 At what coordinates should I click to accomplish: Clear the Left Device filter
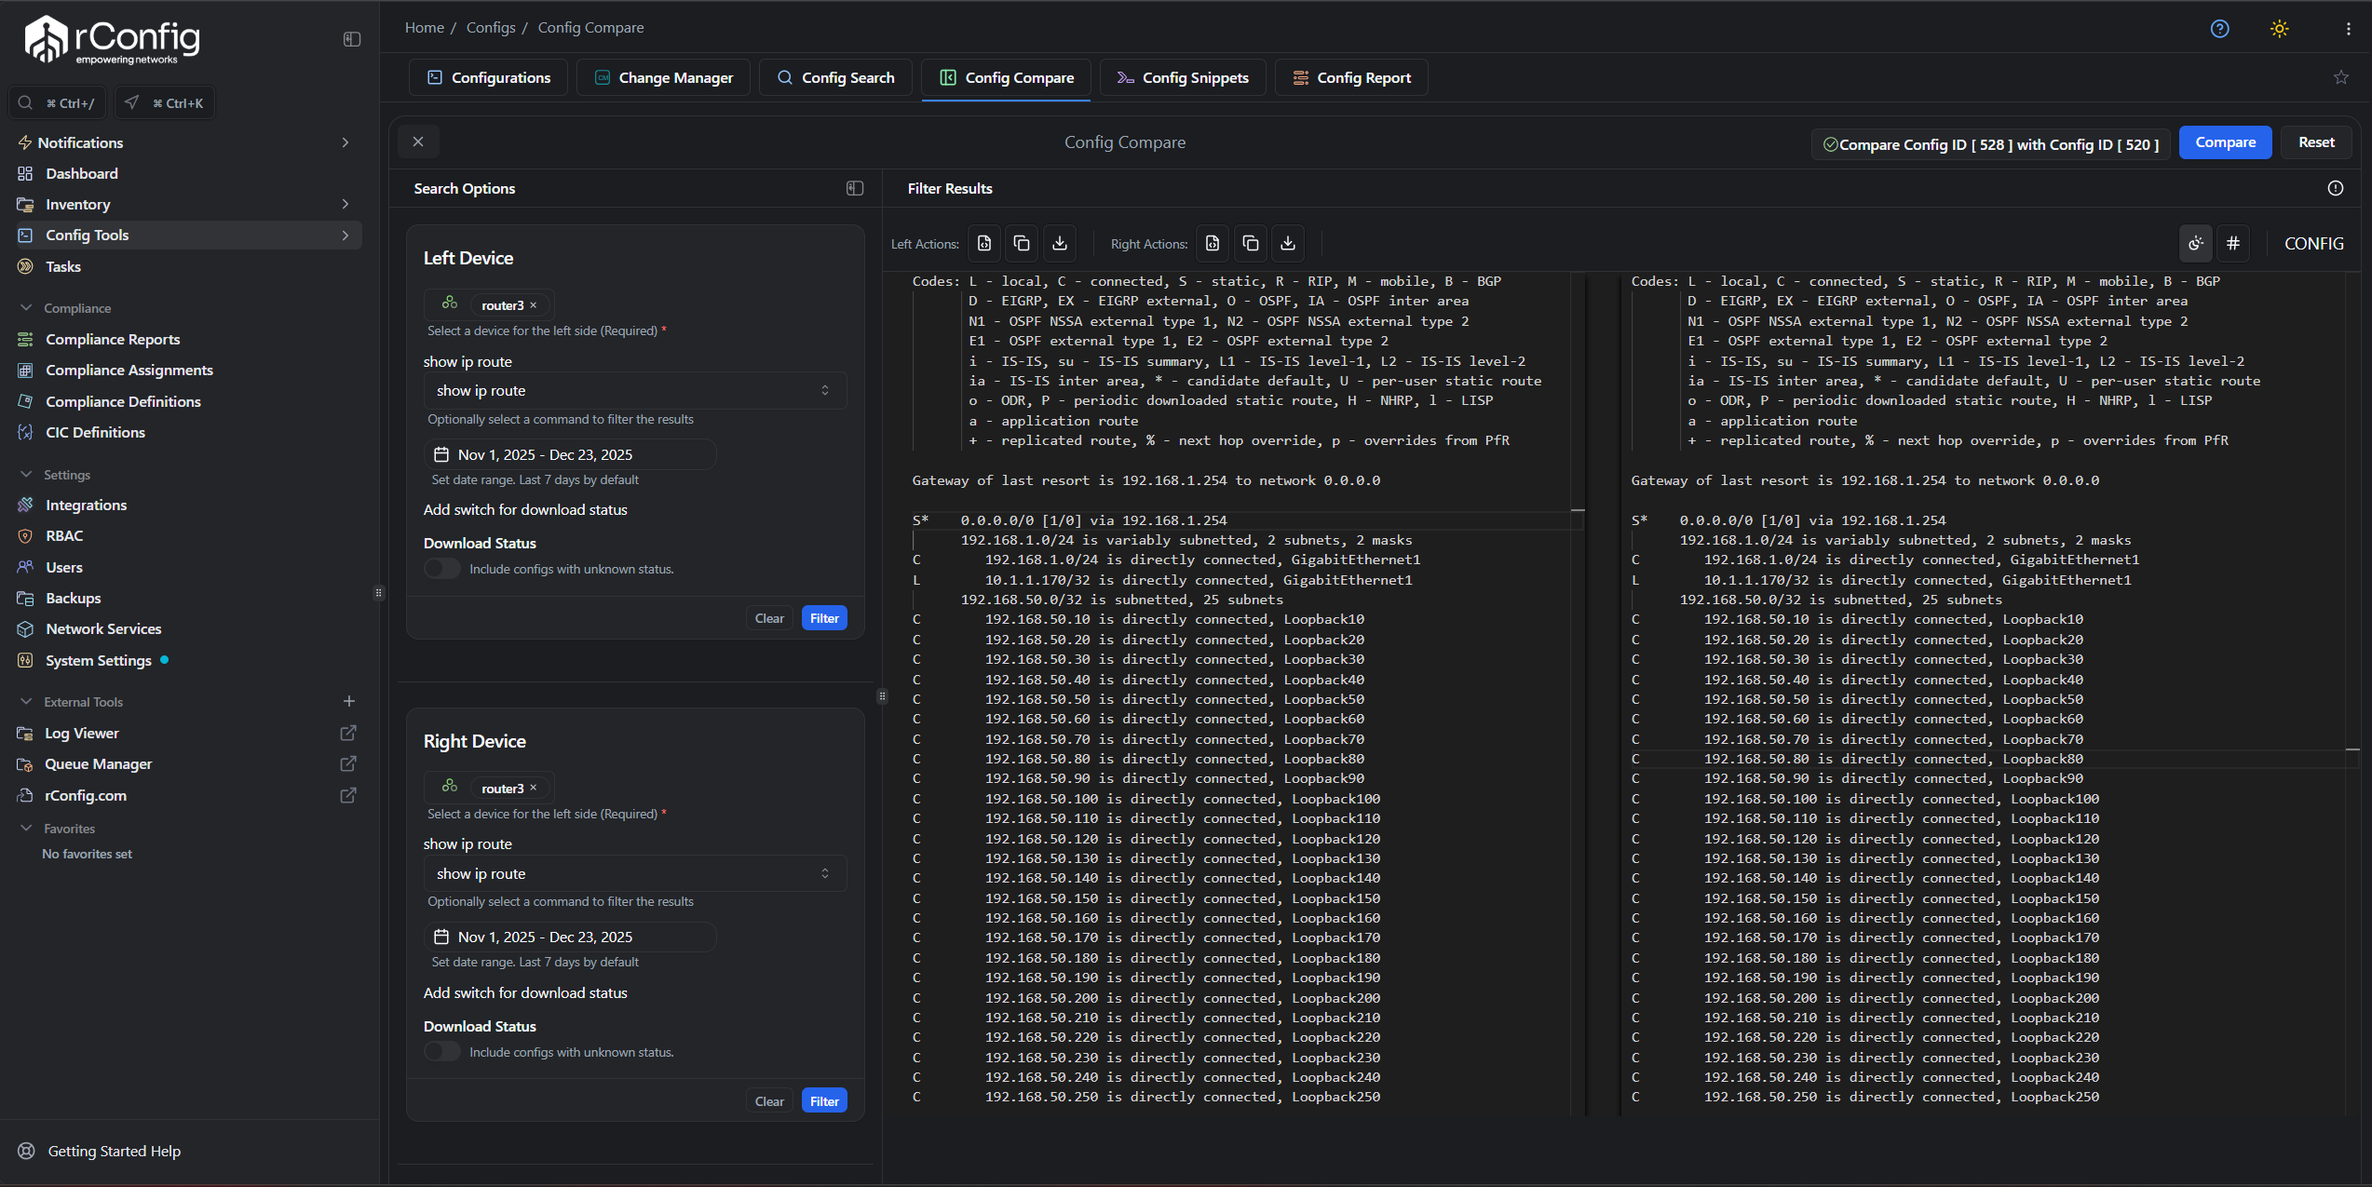pyautogui.click(x=768, y=617)
